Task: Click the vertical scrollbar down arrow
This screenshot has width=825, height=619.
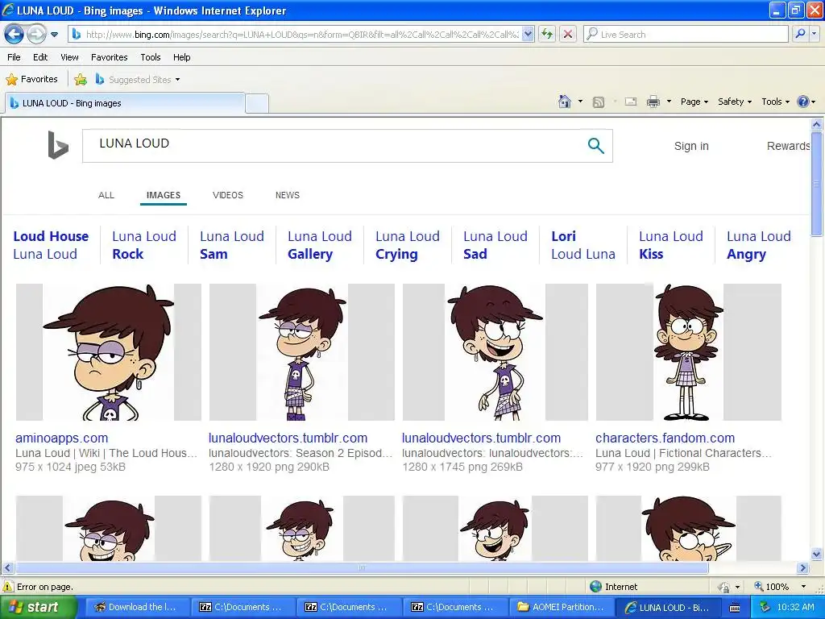Action: coord(817,554)
